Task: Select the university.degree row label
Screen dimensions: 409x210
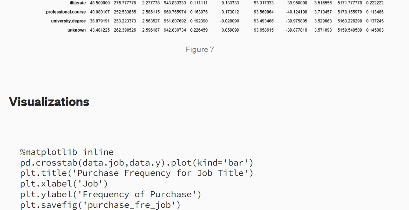Action: click(x=68, y=21)
